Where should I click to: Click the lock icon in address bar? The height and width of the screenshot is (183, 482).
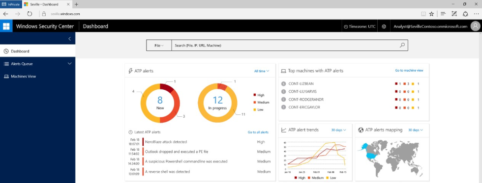[x=44, y=14]
